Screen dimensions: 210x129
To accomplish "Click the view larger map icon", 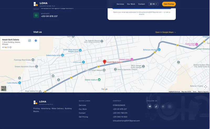I will point(29,41).
